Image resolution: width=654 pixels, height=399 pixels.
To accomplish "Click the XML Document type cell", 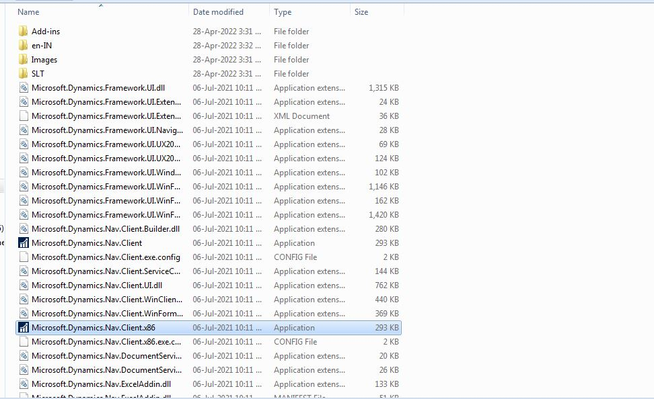I will [x=301, y=116].
